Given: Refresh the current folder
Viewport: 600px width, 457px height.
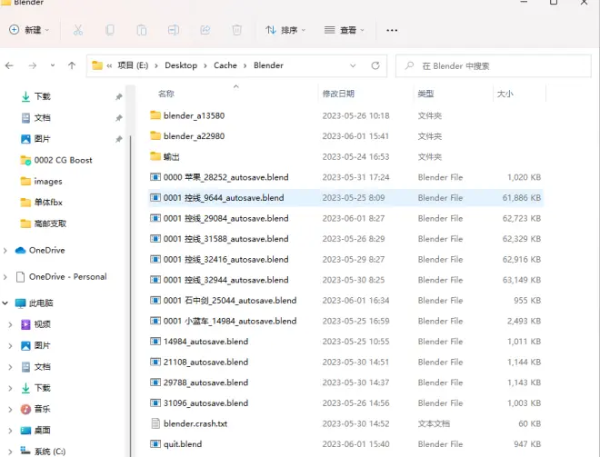Looking at the screenshot, I should [375, 65].
